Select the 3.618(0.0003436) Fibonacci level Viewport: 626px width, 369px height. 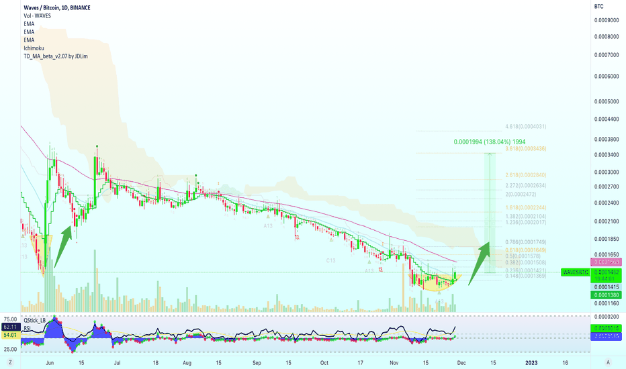coord(525,148)
